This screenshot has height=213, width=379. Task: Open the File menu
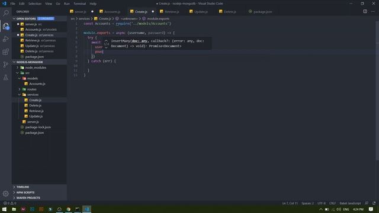pyautogui.click(x=12, y=4)
